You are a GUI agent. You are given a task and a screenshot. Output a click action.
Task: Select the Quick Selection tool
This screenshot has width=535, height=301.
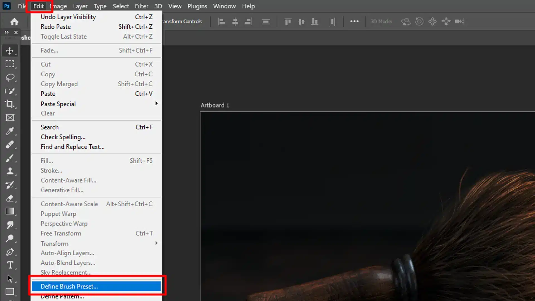point(10,91)
